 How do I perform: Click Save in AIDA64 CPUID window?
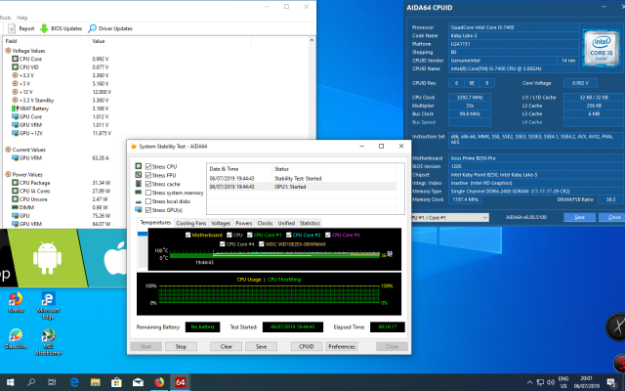(x=579, y=217)
